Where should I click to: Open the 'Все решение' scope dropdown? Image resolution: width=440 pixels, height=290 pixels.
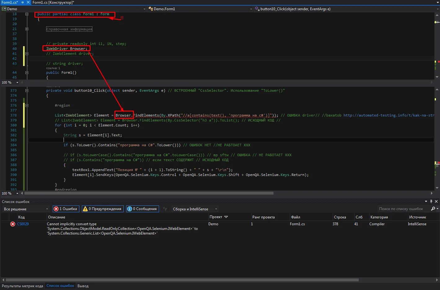point(26,209)
